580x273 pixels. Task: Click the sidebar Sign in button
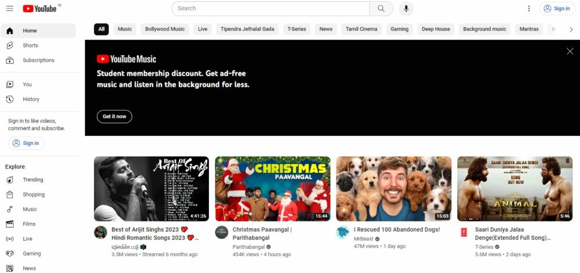[x=26, y=143]
